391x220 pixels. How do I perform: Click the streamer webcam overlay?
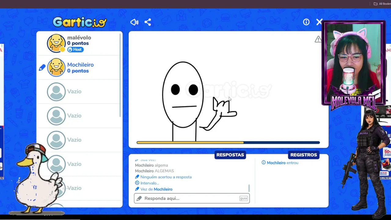click(x=353, y=64)
